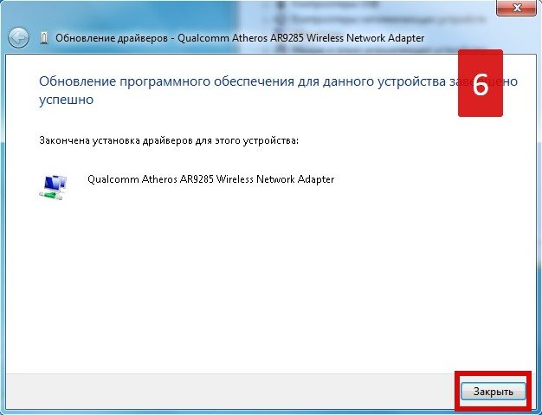Close the window with the X button
Viewport: 542px width, 415px height.
coord(516,7)
